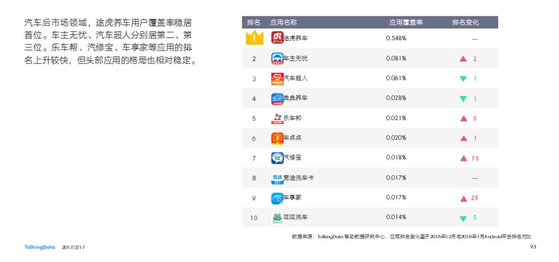The height and width of the screenshot is (262, 559).
Task: Click the rank number 7
Action: (x=254, y=158)
